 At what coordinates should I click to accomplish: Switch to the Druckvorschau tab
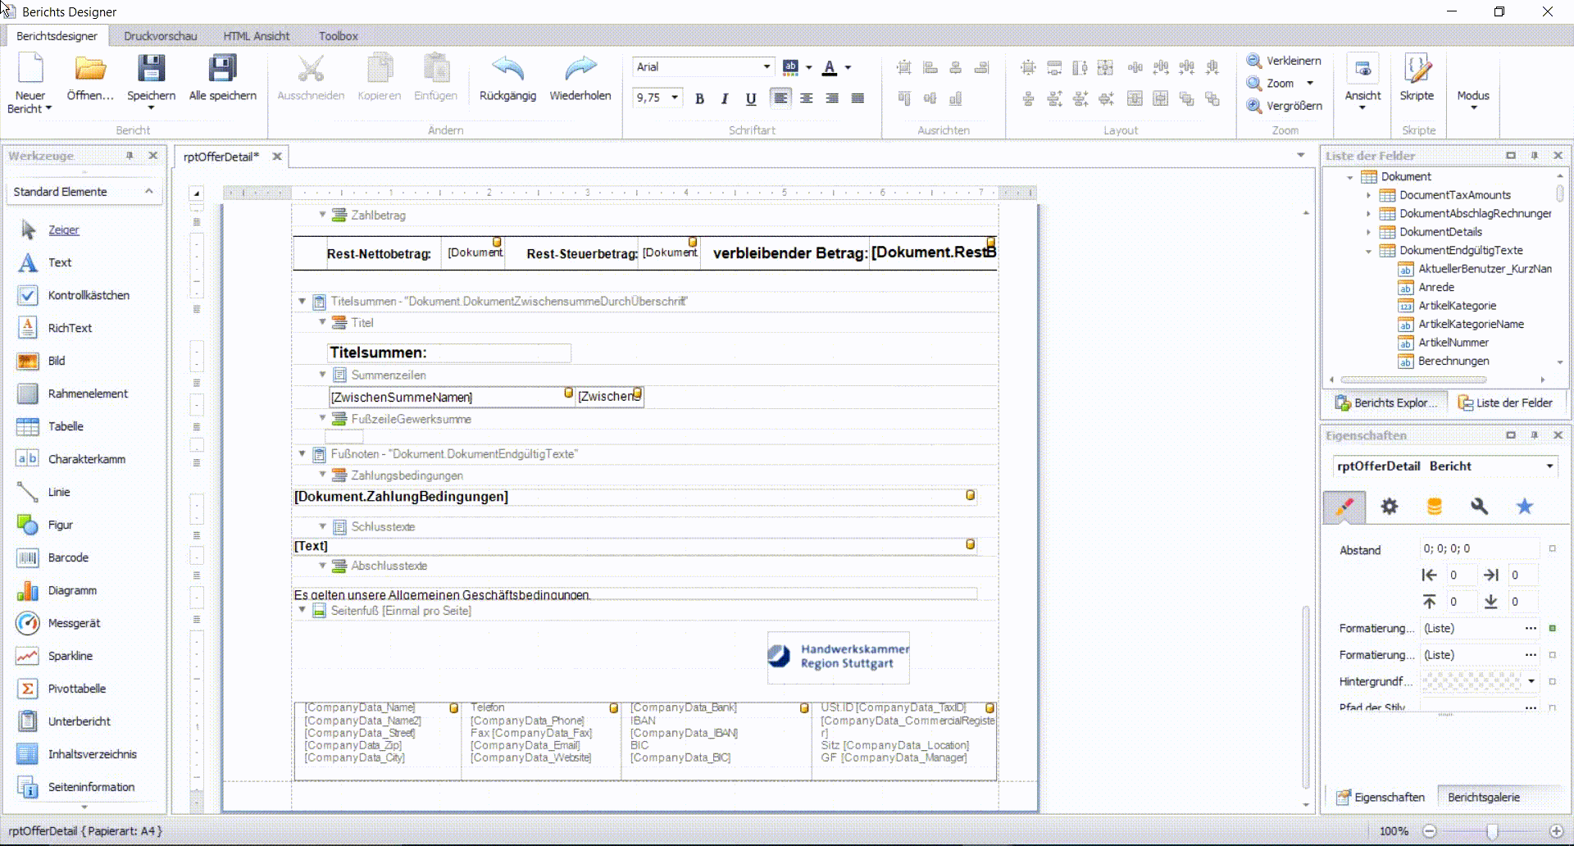pos(160,36)
